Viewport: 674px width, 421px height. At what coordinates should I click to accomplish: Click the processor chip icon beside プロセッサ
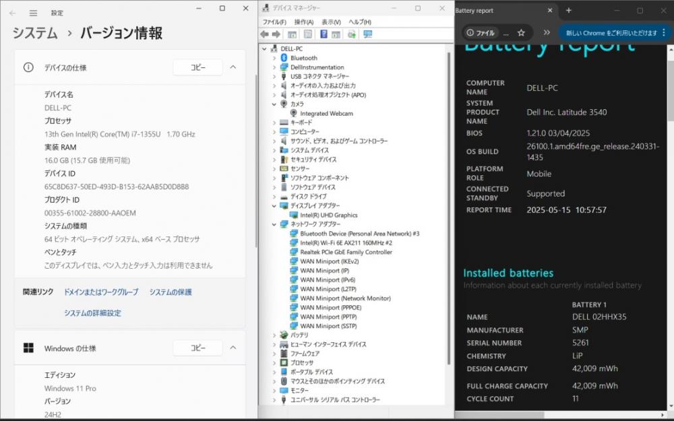[284, 362]
